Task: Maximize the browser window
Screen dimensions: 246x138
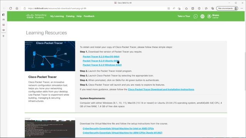Action: tap(236, 3)
